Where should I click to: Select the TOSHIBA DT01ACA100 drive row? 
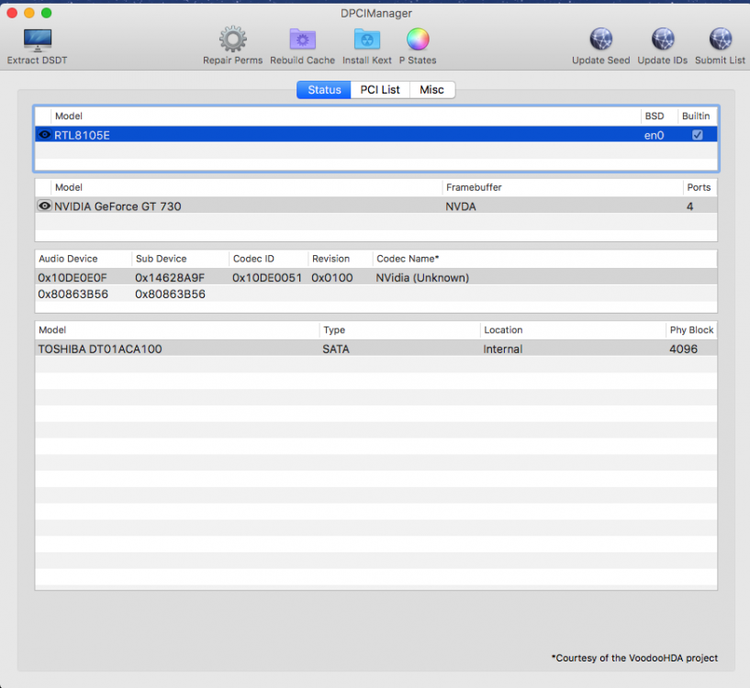click(x=376, y=349)
